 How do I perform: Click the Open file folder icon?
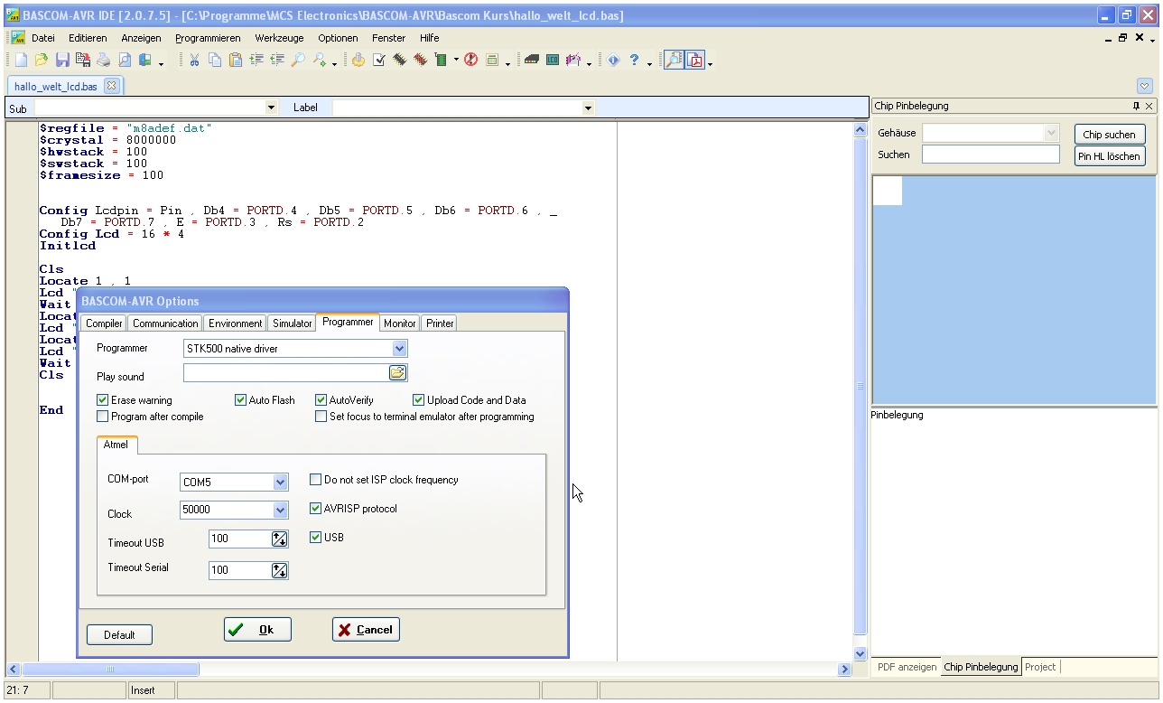41,61
